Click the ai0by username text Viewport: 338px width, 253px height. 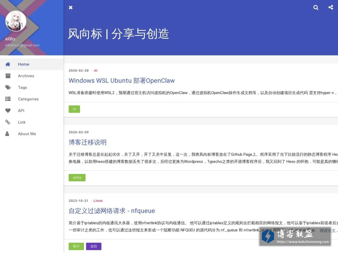[x=10, y=39]
